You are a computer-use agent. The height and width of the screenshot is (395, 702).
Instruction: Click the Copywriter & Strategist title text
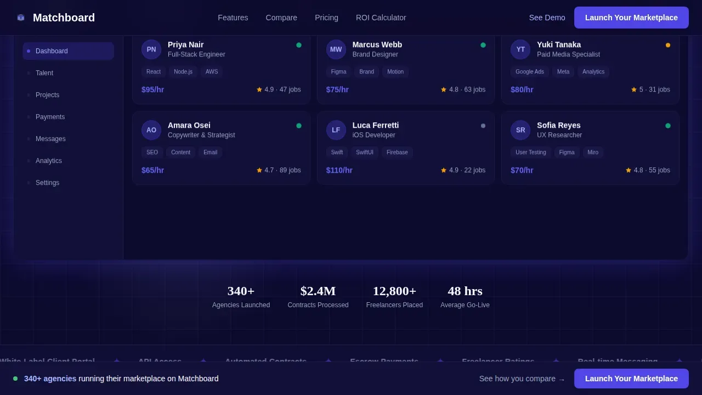[201, 135]
